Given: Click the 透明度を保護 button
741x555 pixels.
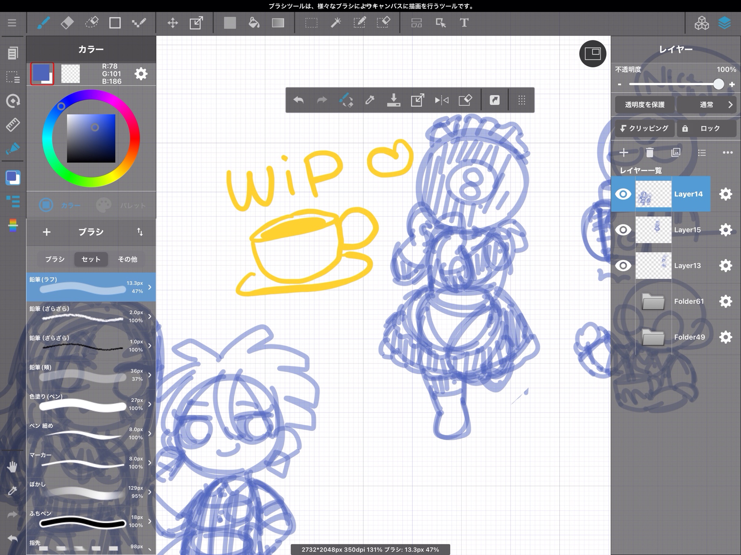Looking at the screenshot, I should pyautogui.click(x=644, y=105).
